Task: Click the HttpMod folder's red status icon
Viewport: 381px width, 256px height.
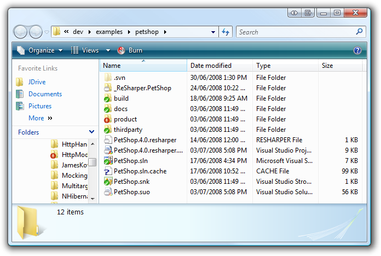Action: (53, 155)
